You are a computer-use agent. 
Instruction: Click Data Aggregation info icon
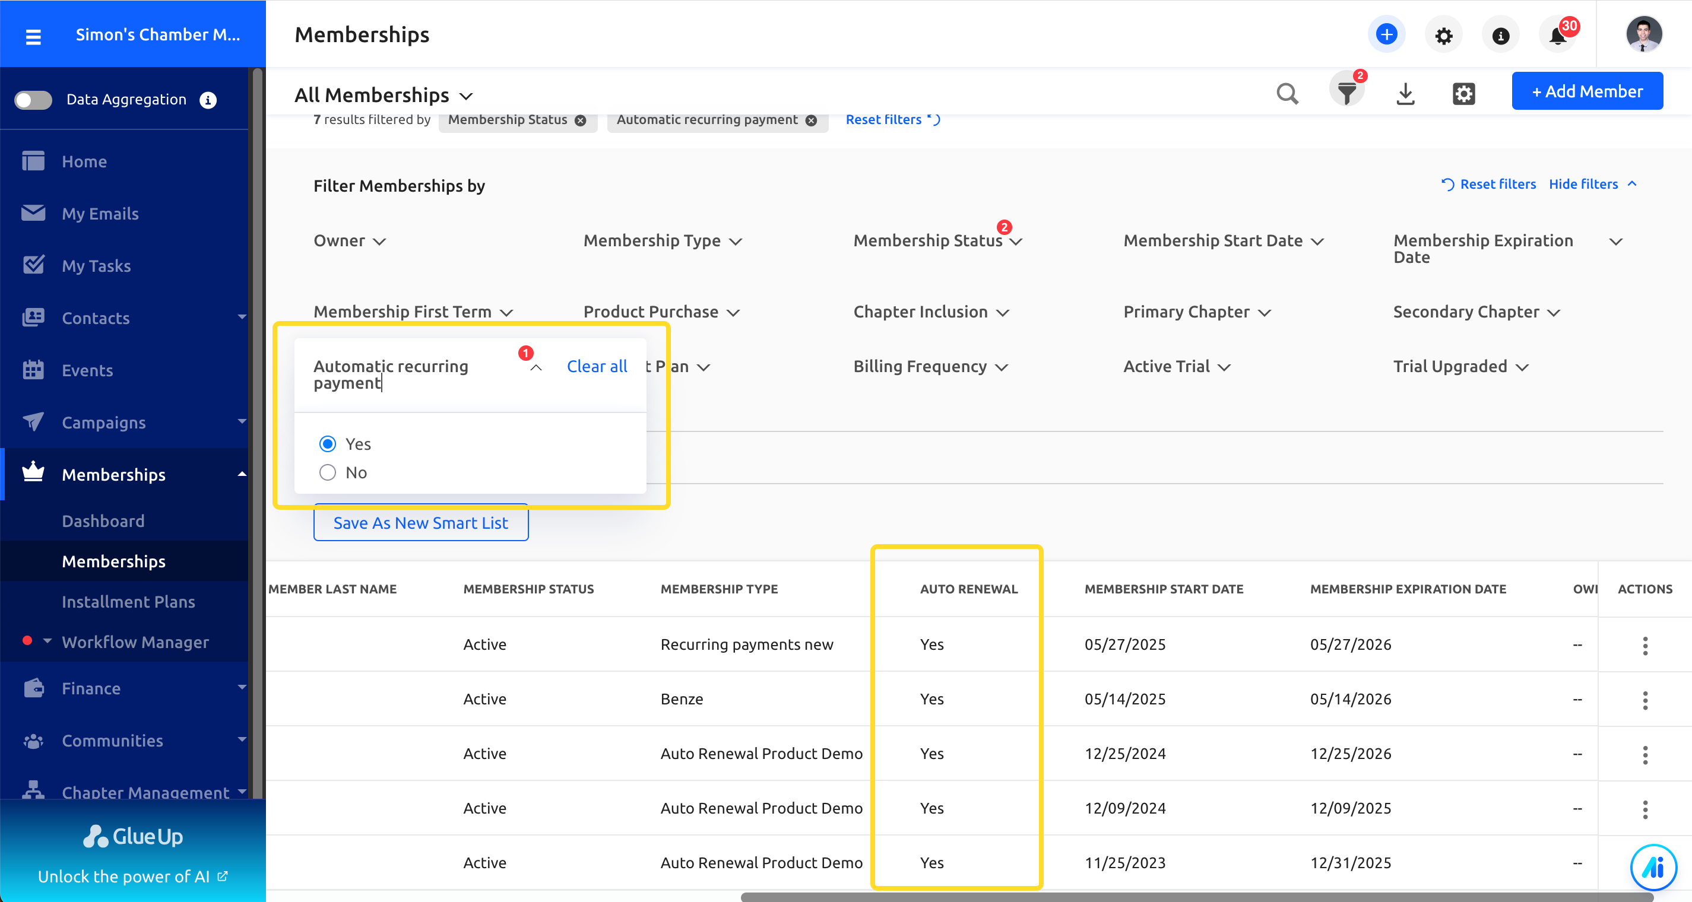pyautogui.click(x=208, y=100)
